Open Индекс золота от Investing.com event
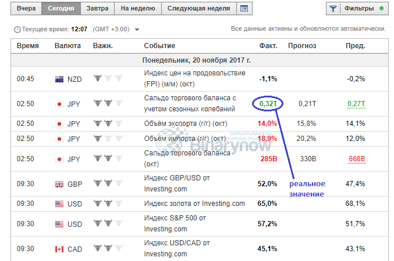 tap(194, 204)
